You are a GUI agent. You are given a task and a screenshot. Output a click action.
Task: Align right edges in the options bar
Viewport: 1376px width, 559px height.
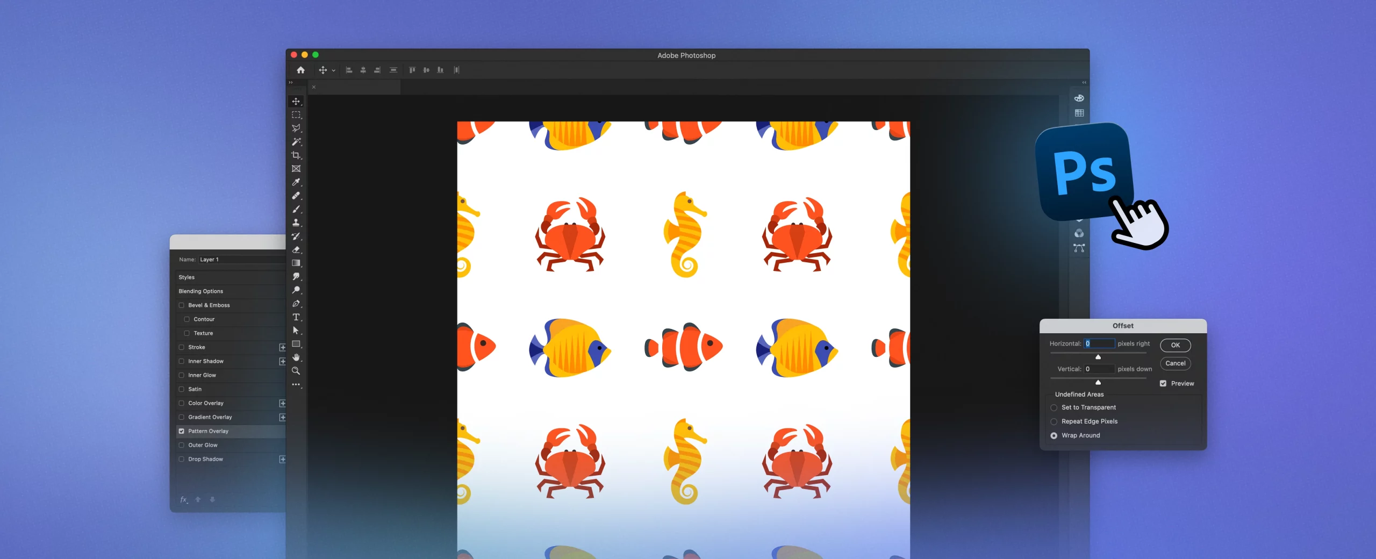click(x=377, y=70)
